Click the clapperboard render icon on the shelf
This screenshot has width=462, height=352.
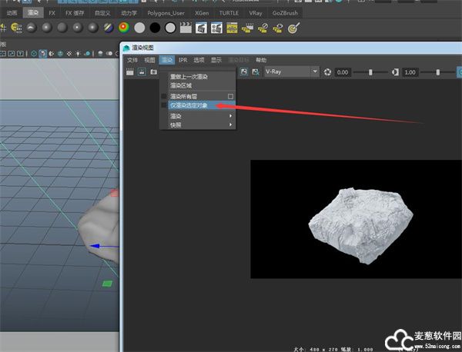(185, 28)
